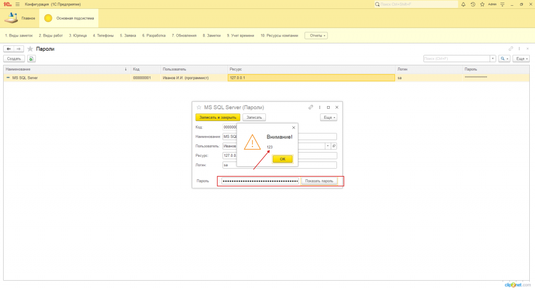This screenshot has width=535, height=288.
Task: Open the 1C main menu hamburger icon
Action: pyautogui.click(x=17, y=4)
